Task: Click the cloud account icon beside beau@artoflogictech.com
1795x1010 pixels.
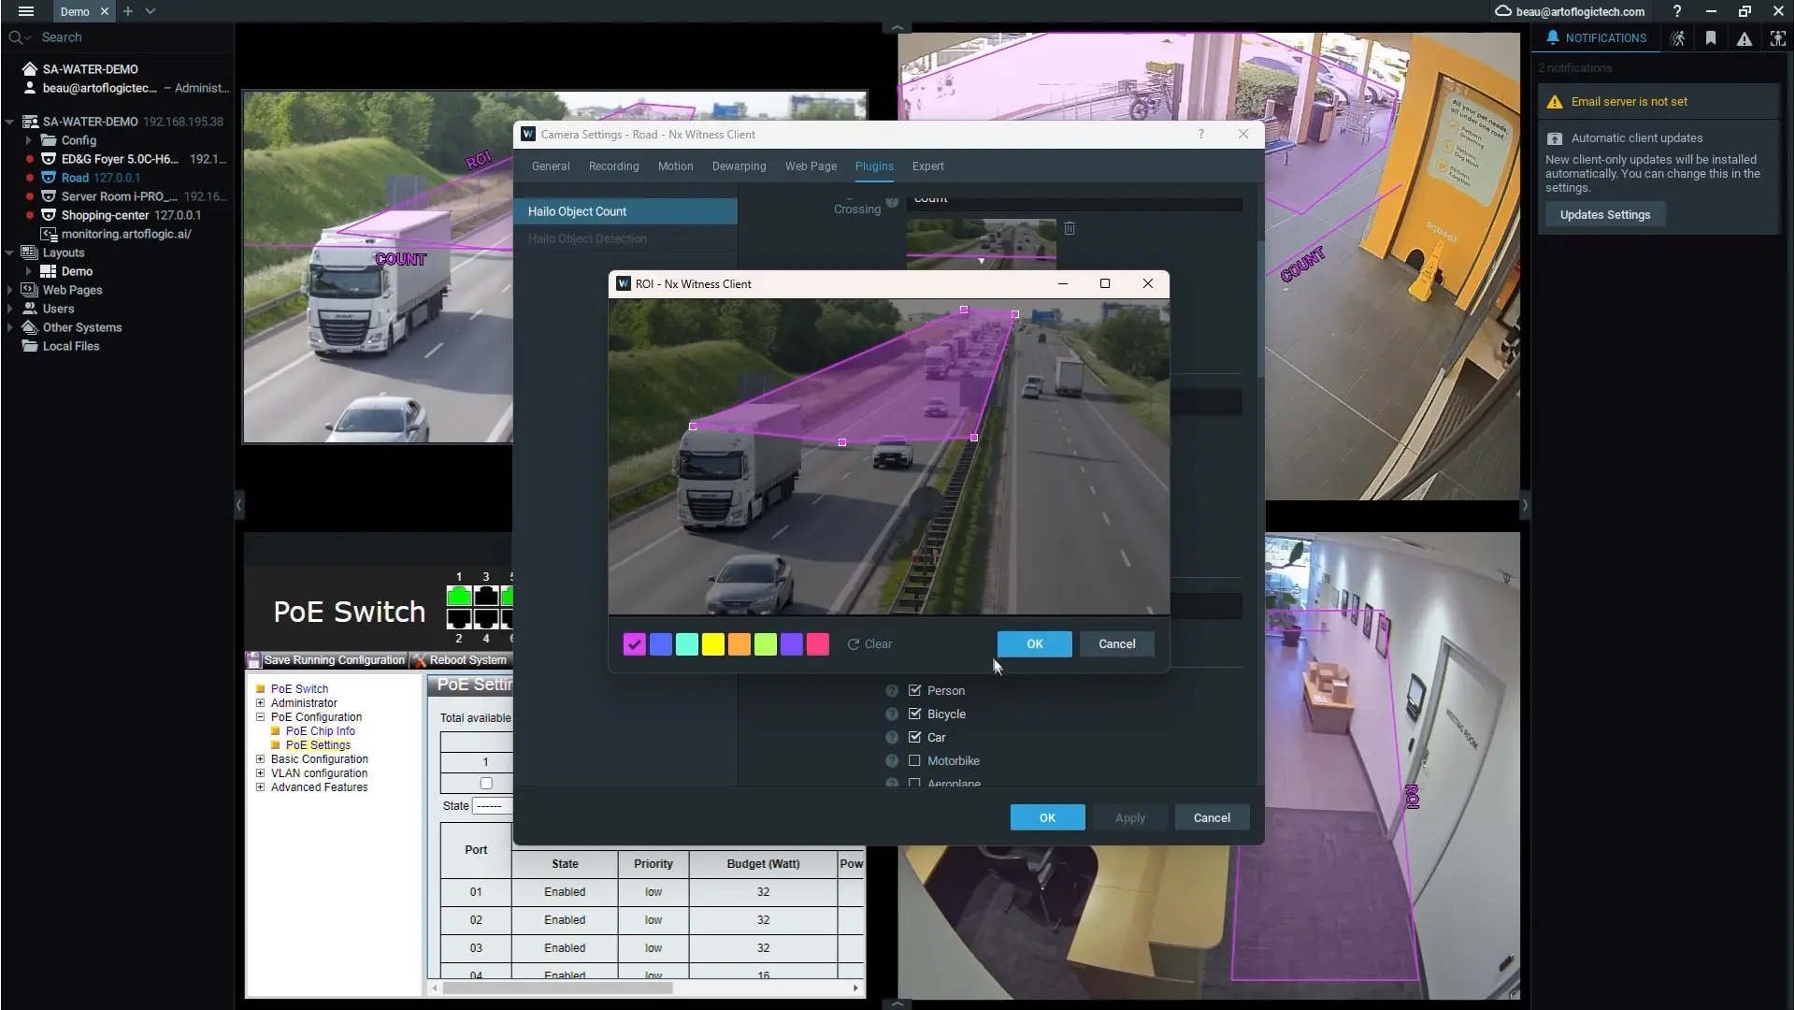Action: [x=1503, y=11]
